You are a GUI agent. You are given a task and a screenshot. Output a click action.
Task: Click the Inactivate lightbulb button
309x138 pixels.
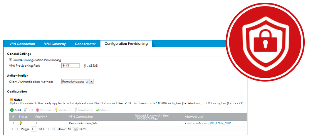(84, 110)
